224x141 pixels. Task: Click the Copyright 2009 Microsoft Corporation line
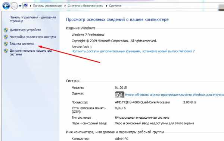point(114,41)
